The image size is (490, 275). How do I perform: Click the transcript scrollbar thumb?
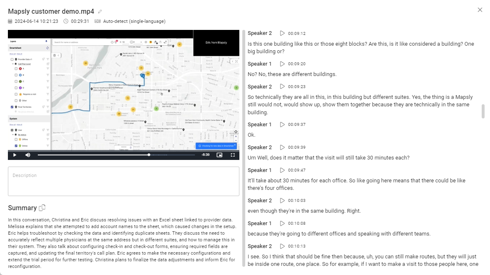tap(483, 111)
